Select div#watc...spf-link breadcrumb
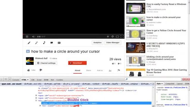 [x=52, y=84]
